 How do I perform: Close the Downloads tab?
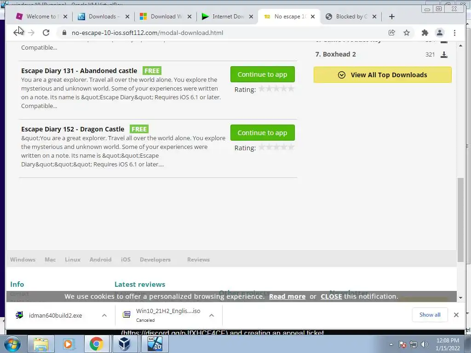pos(127,17)
